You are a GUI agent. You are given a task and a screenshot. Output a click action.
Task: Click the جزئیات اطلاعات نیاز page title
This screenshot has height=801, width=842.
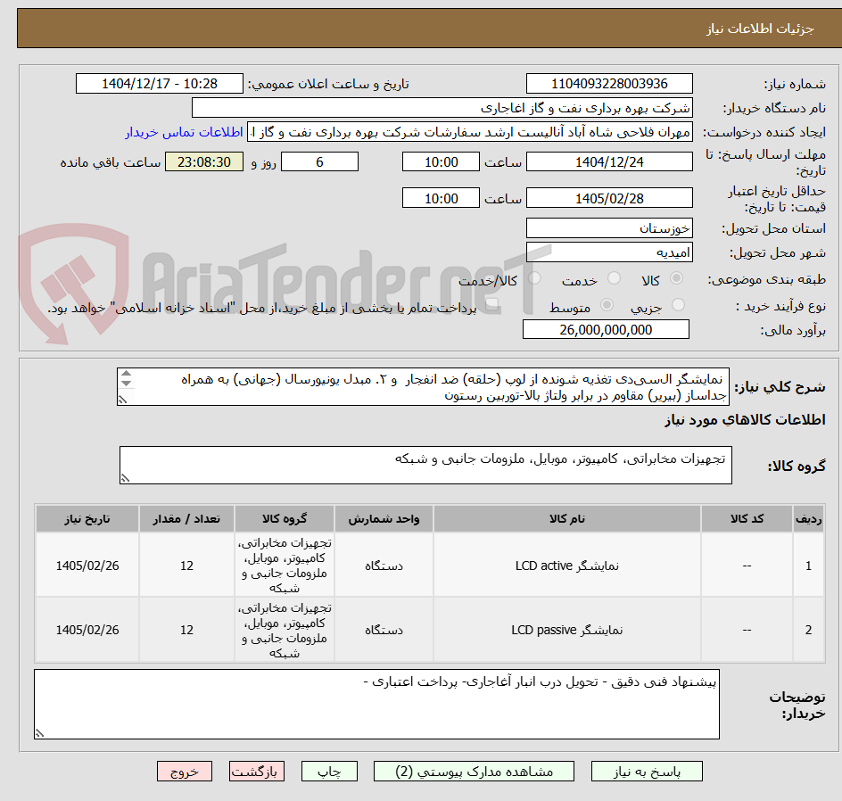(760, 29)
